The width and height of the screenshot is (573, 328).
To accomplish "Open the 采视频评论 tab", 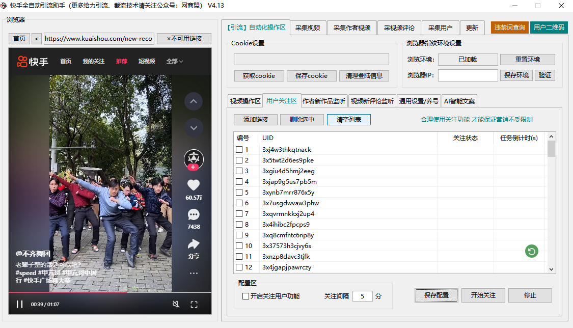I will (399, 28).
